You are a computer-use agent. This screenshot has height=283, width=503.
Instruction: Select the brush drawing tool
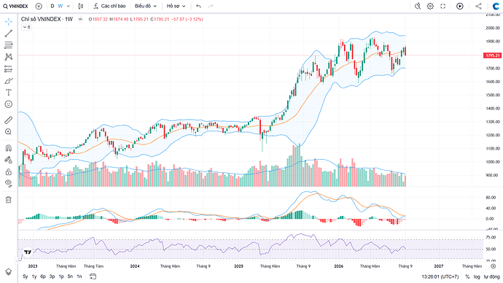[x=9, y=81]
